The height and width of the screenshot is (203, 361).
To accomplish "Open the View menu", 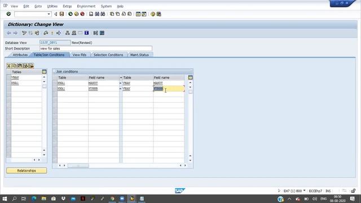I will coord(14,6).
